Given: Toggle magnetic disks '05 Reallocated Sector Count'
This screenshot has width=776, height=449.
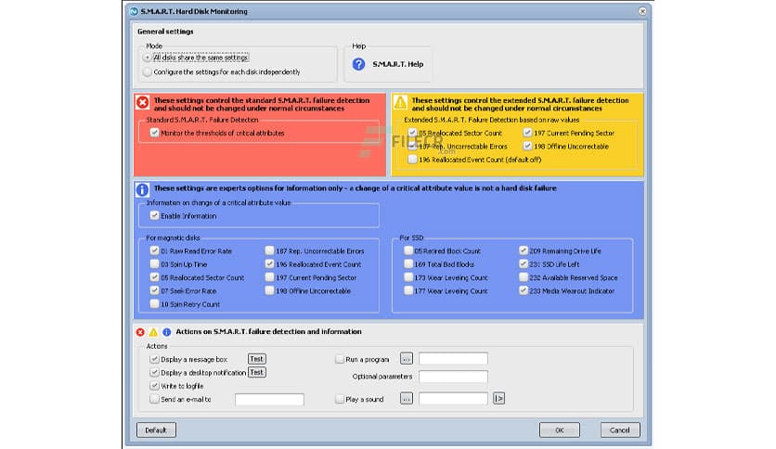Looking at the screenshot, I should [154, 278].
